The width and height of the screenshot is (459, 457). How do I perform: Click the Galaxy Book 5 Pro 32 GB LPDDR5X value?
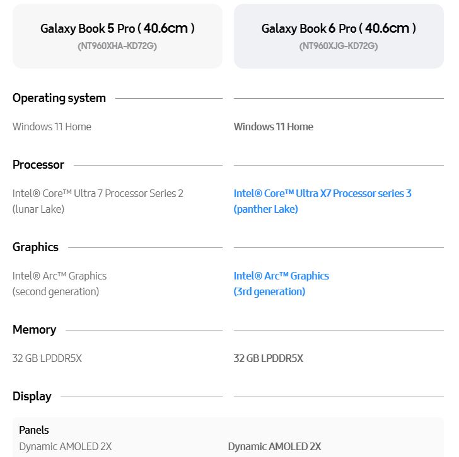pyautogui.click(x=47, y=359)
